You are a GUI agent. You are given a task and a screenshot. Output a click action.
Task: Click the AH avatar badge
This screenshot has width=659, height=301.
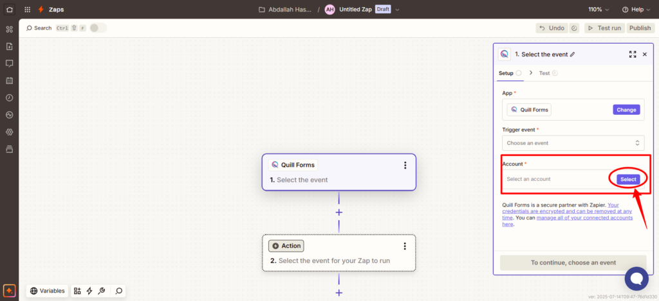coord(330,9)
